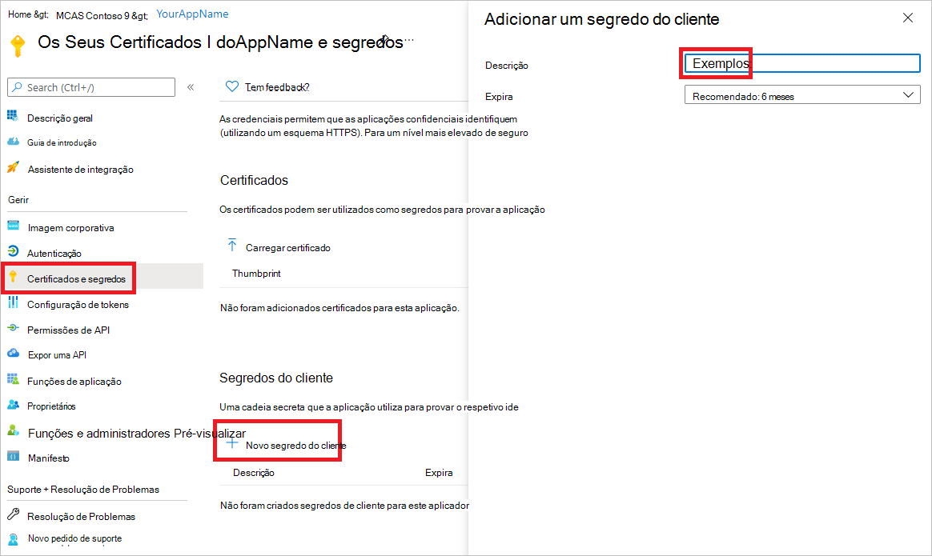The height and width of the screenshot is (556, 932).
Task: Click the Configuração de tokens bars icon
Action: pyautogui.click(x=13, y=304)
